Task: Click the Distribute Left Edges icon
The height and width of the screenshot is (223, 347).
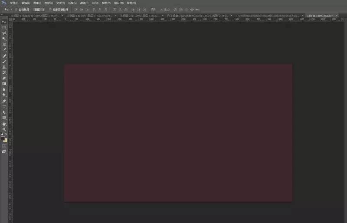Action: click(133, 10)
